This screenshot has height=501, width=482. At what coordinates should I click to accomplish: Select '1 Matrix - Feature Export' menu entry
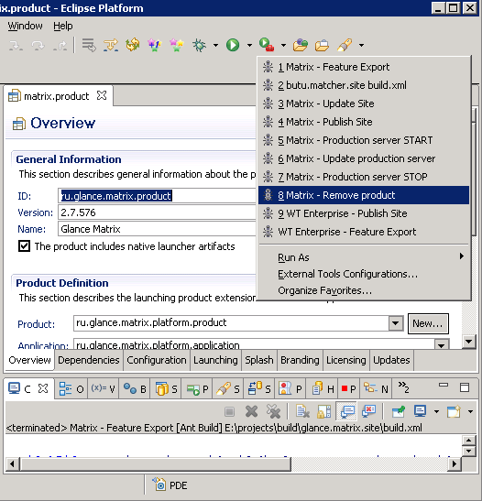coord(364,67)
